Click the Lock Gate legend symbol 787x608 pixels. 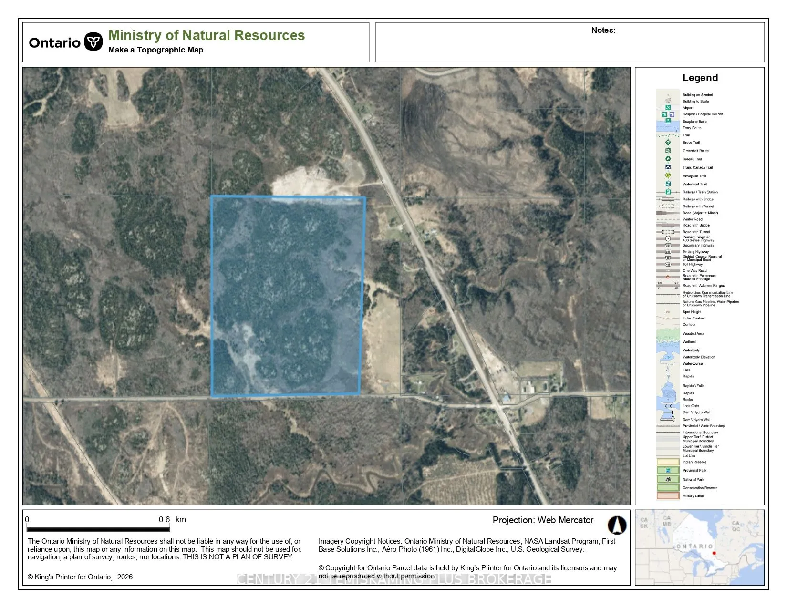(668, 406)
